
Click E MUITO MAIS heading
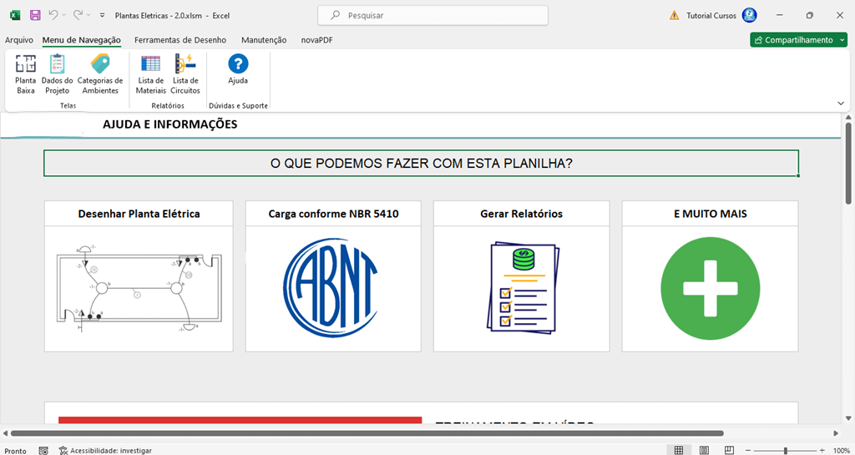(x=710, y=215)
